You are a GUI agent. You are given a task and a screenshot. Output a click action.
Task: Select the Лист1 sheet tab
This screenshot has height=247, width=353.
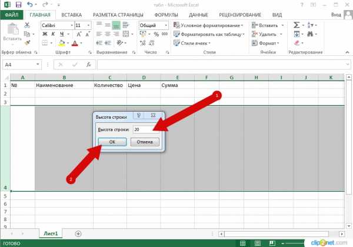click(51, 233)
